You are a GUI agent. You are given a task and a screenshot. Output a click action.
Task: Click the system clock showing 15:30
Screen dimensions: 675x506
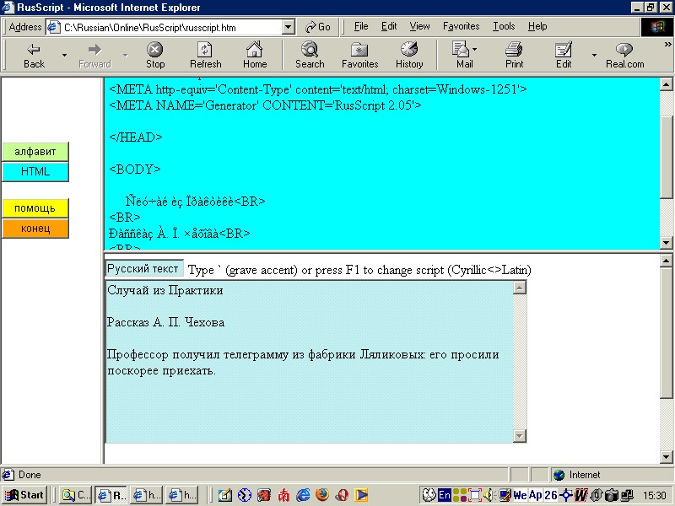654,496
